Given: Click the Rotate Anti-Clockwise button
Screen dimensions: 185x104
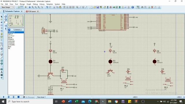Looking at the screenshot, I should (5, 20).
